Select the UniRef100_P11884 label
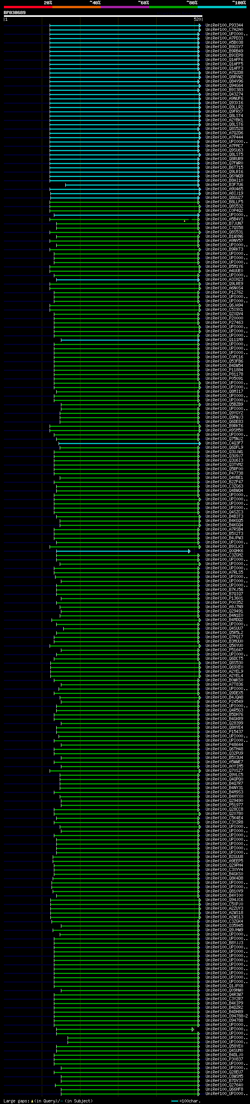The width and height of the screenshot is (250, 1104). click(224, 370)
